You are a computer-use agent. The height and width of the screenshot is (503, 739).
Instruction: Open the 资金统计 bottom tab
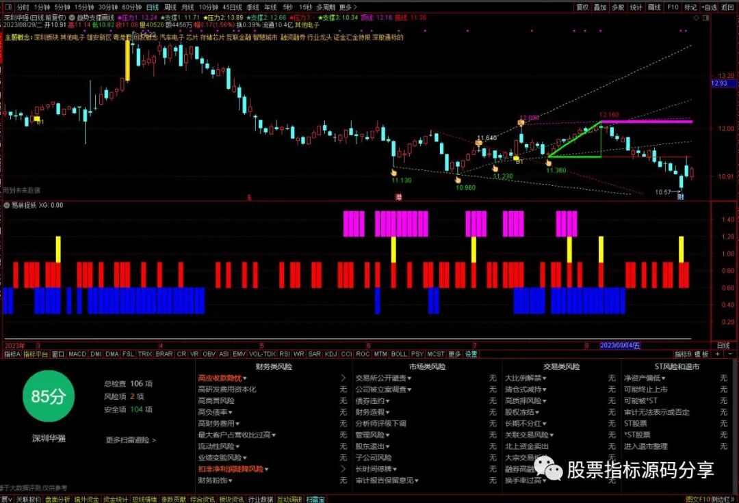click(116, 499)
